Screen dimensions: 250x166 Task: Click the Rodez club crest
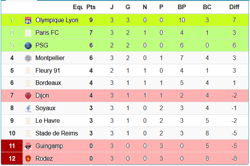point(28,159)
